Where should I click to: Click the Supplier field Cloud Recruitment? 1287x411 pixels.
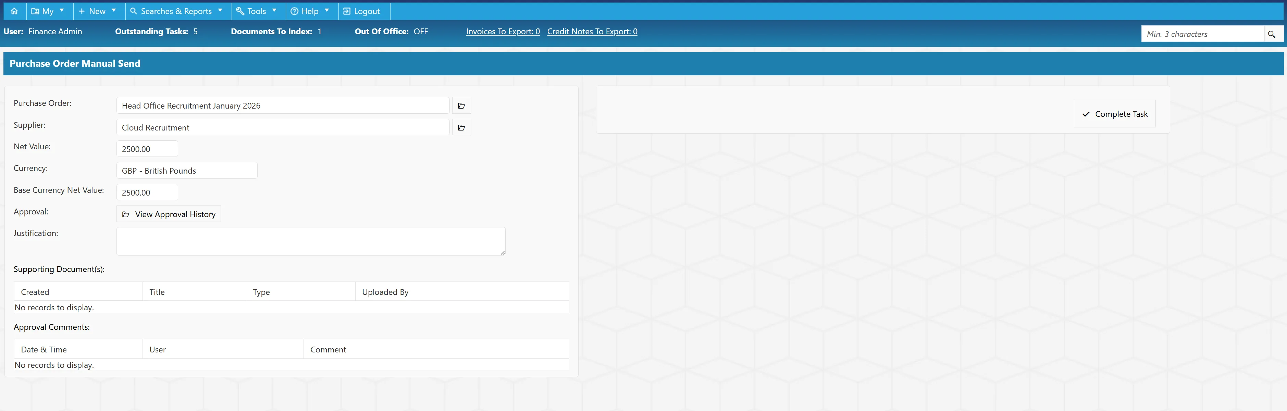pos(283,128)
